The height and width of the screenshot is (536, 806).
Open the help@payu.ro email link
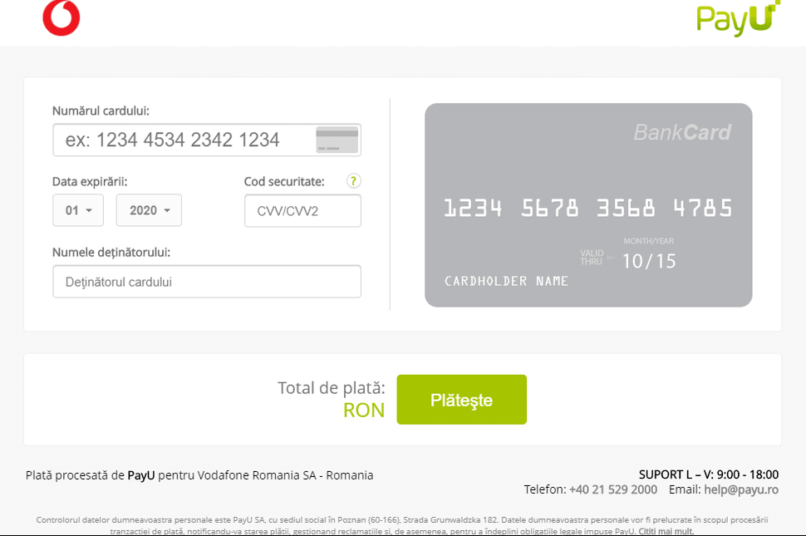click(x=740, y=489)
